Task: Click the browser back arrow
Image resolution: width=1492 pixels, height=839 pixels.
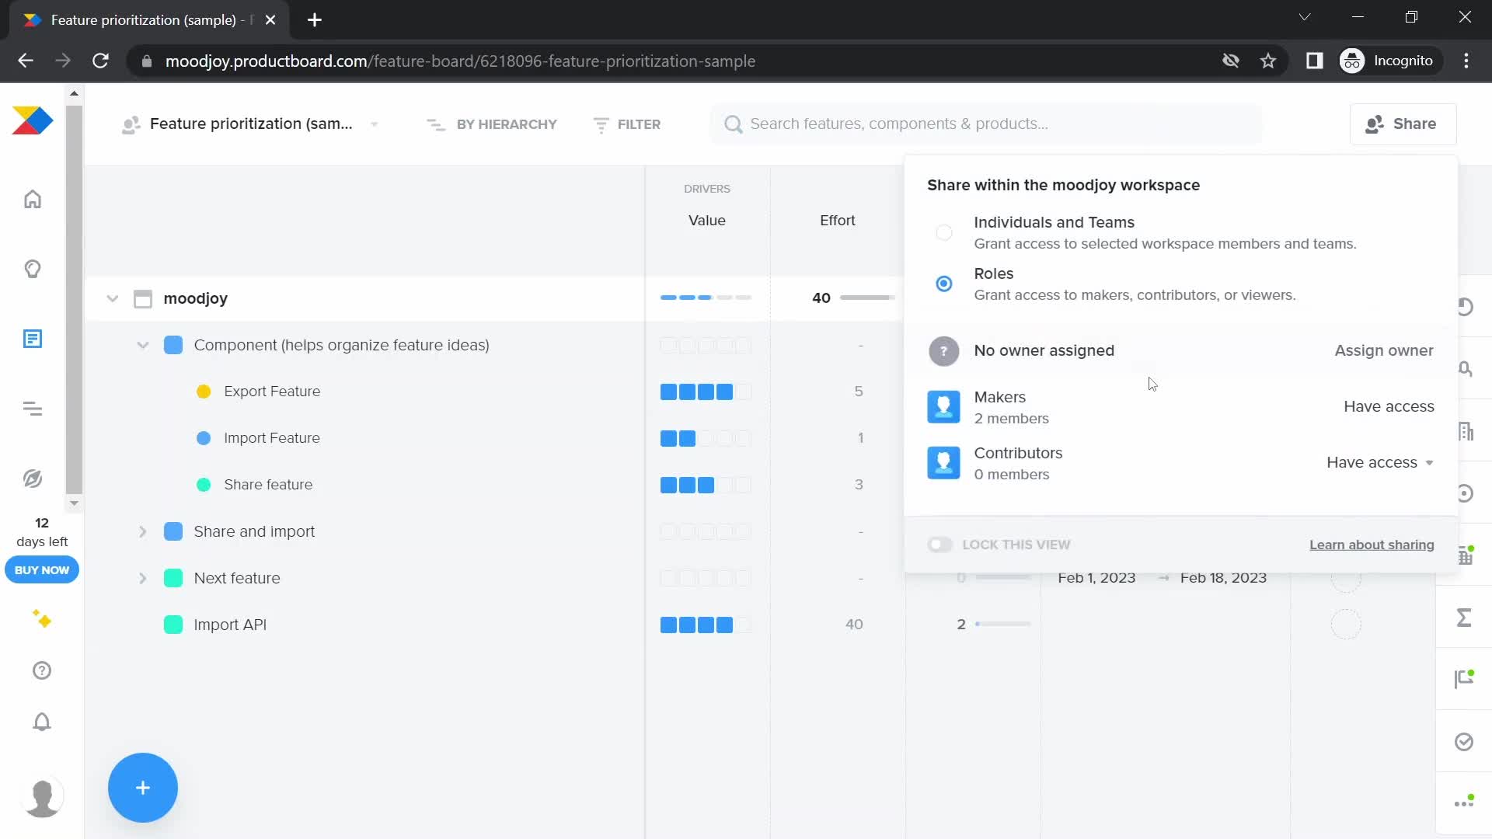Action: point(26,61)
